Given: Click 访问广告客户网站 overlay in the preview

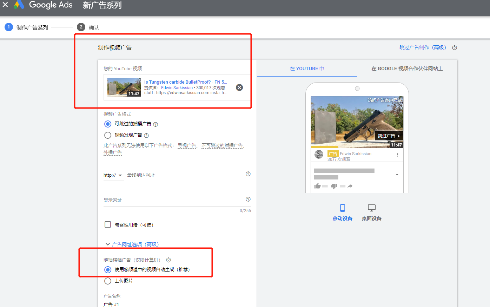Looking at the screenshot, I should 385,100.
